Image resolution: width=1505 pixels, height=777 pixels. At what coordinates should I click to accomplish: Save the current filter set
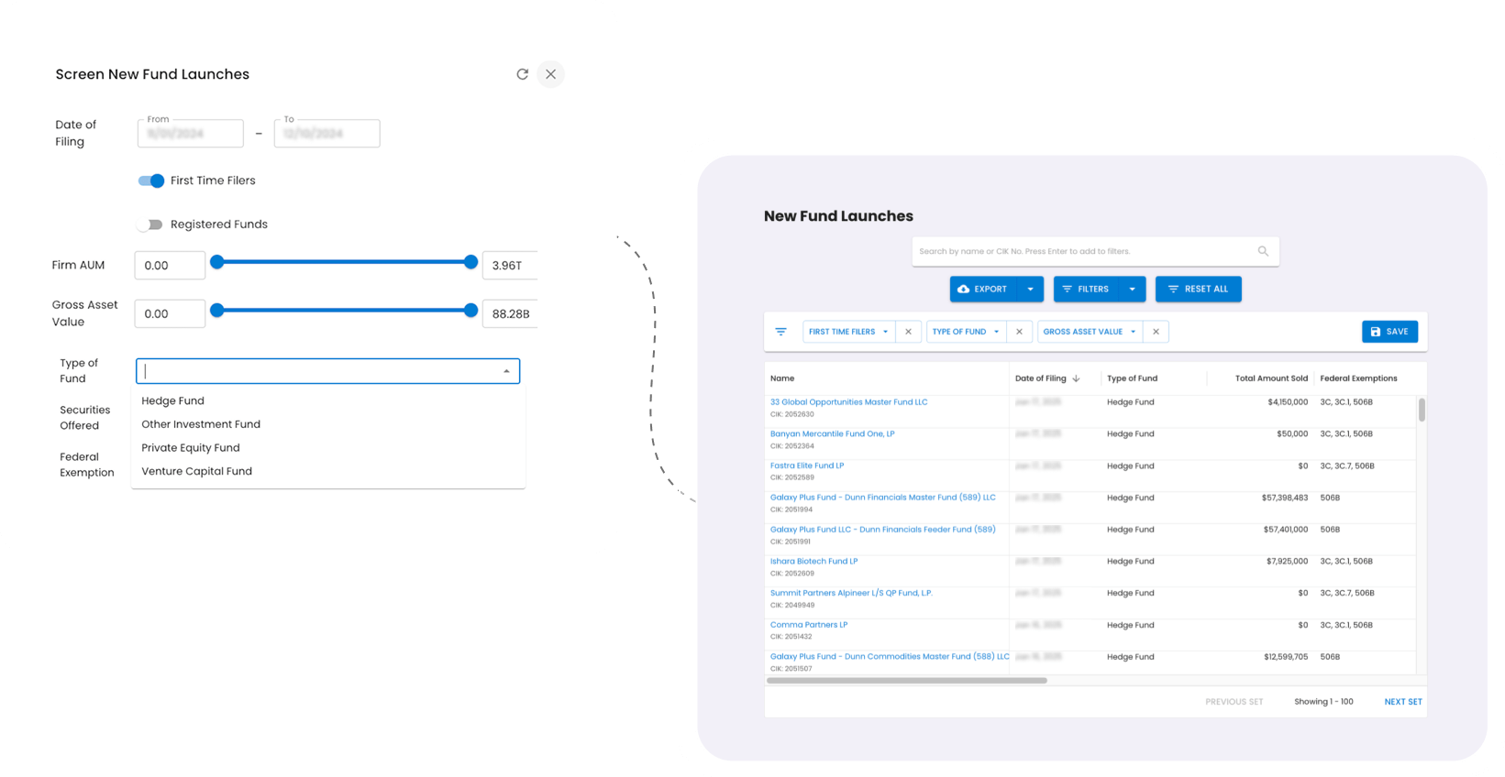1389,332
